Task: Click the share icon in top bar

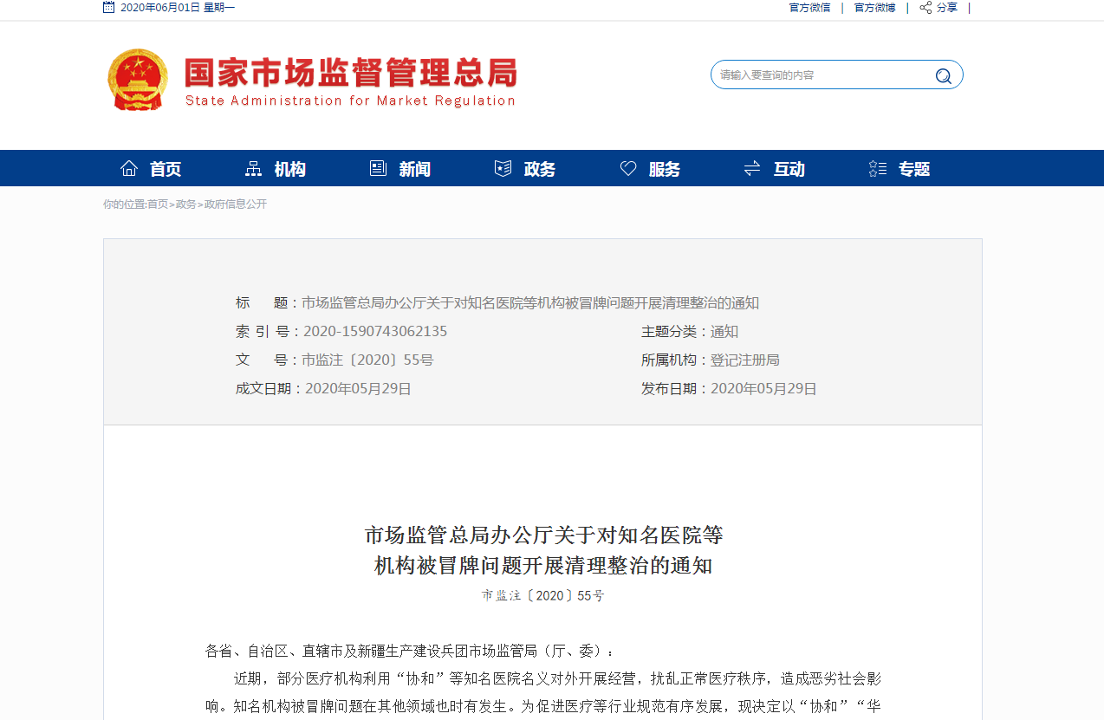Action: pos(925,8)
